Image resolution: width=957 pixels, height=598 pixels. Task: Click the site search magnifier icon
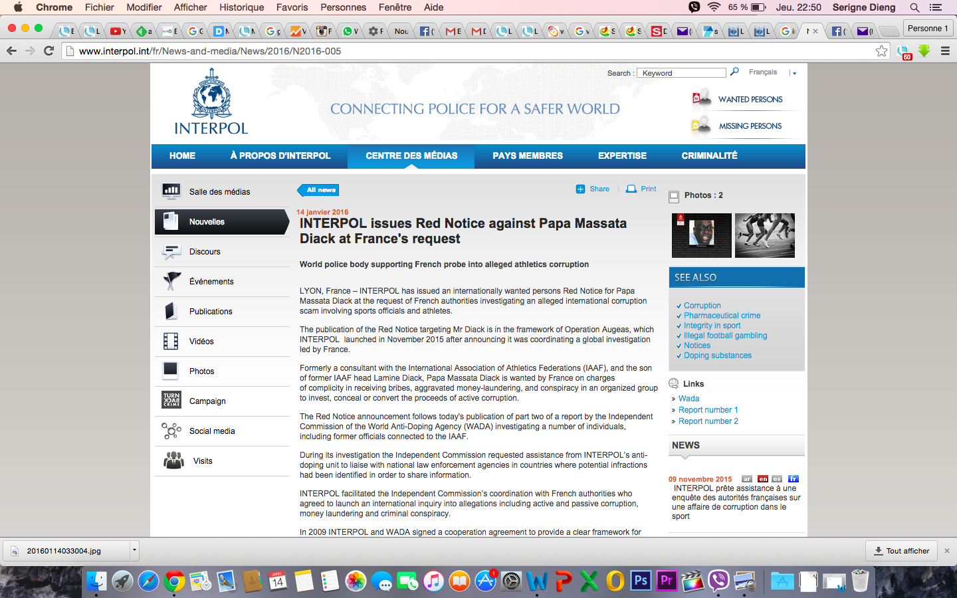pos(734,72)
